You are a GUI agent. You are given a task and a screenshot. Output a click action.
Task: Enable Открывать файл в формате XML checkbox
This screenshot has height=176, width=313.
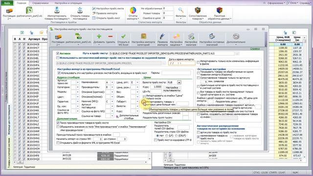(58, 143)
